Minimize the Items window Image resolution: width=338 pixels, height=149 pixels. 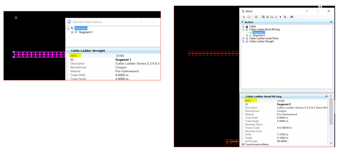pos(306,11)
